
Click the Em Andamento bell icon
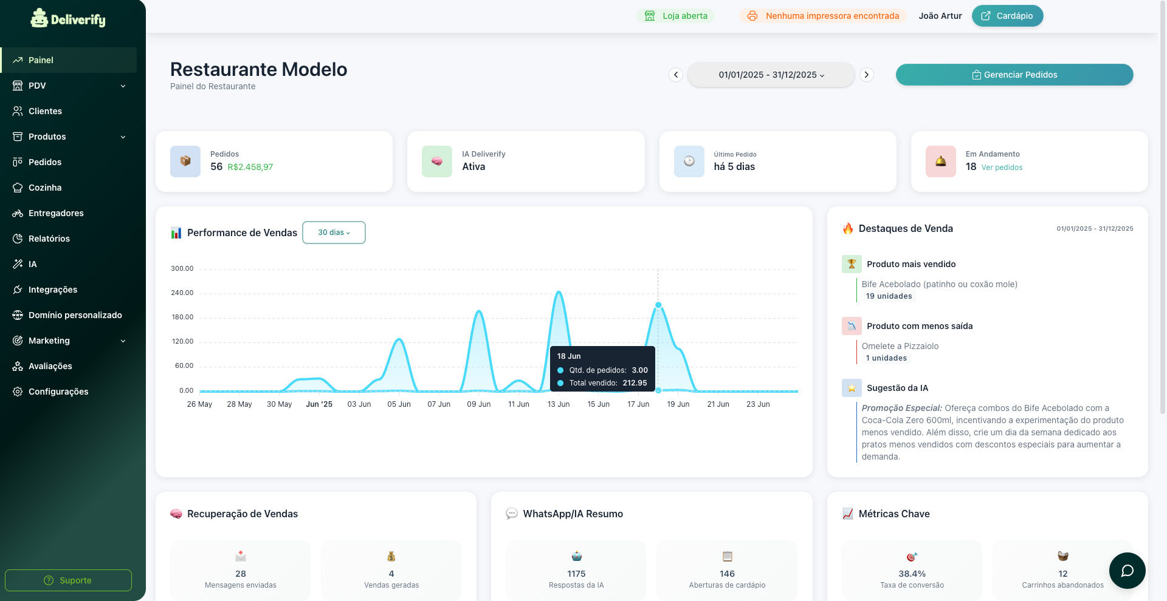[x=940, y=161]
